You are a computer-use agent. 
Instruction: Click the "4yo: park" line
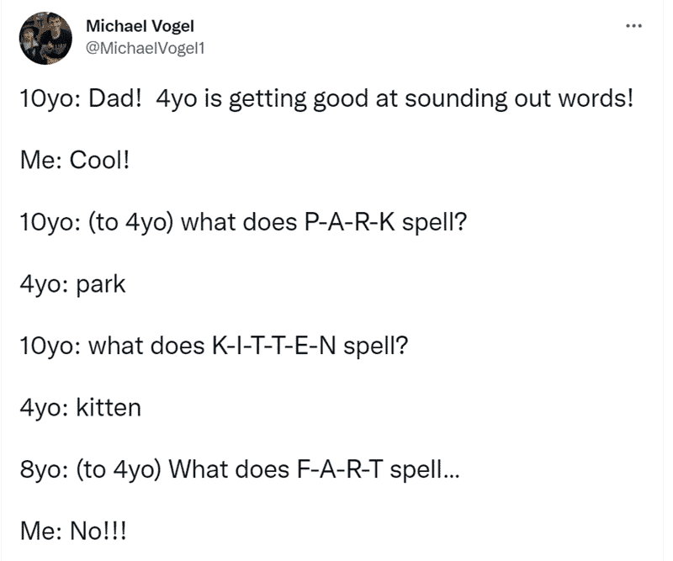pyautogui.click(x=72, y=285)
